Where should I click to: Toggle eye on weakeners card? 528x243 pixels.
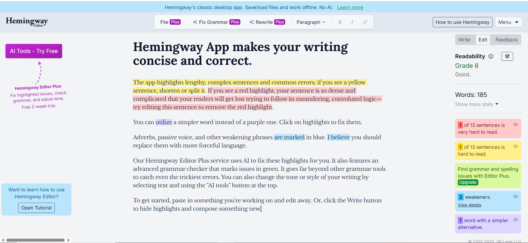point(516,196)
